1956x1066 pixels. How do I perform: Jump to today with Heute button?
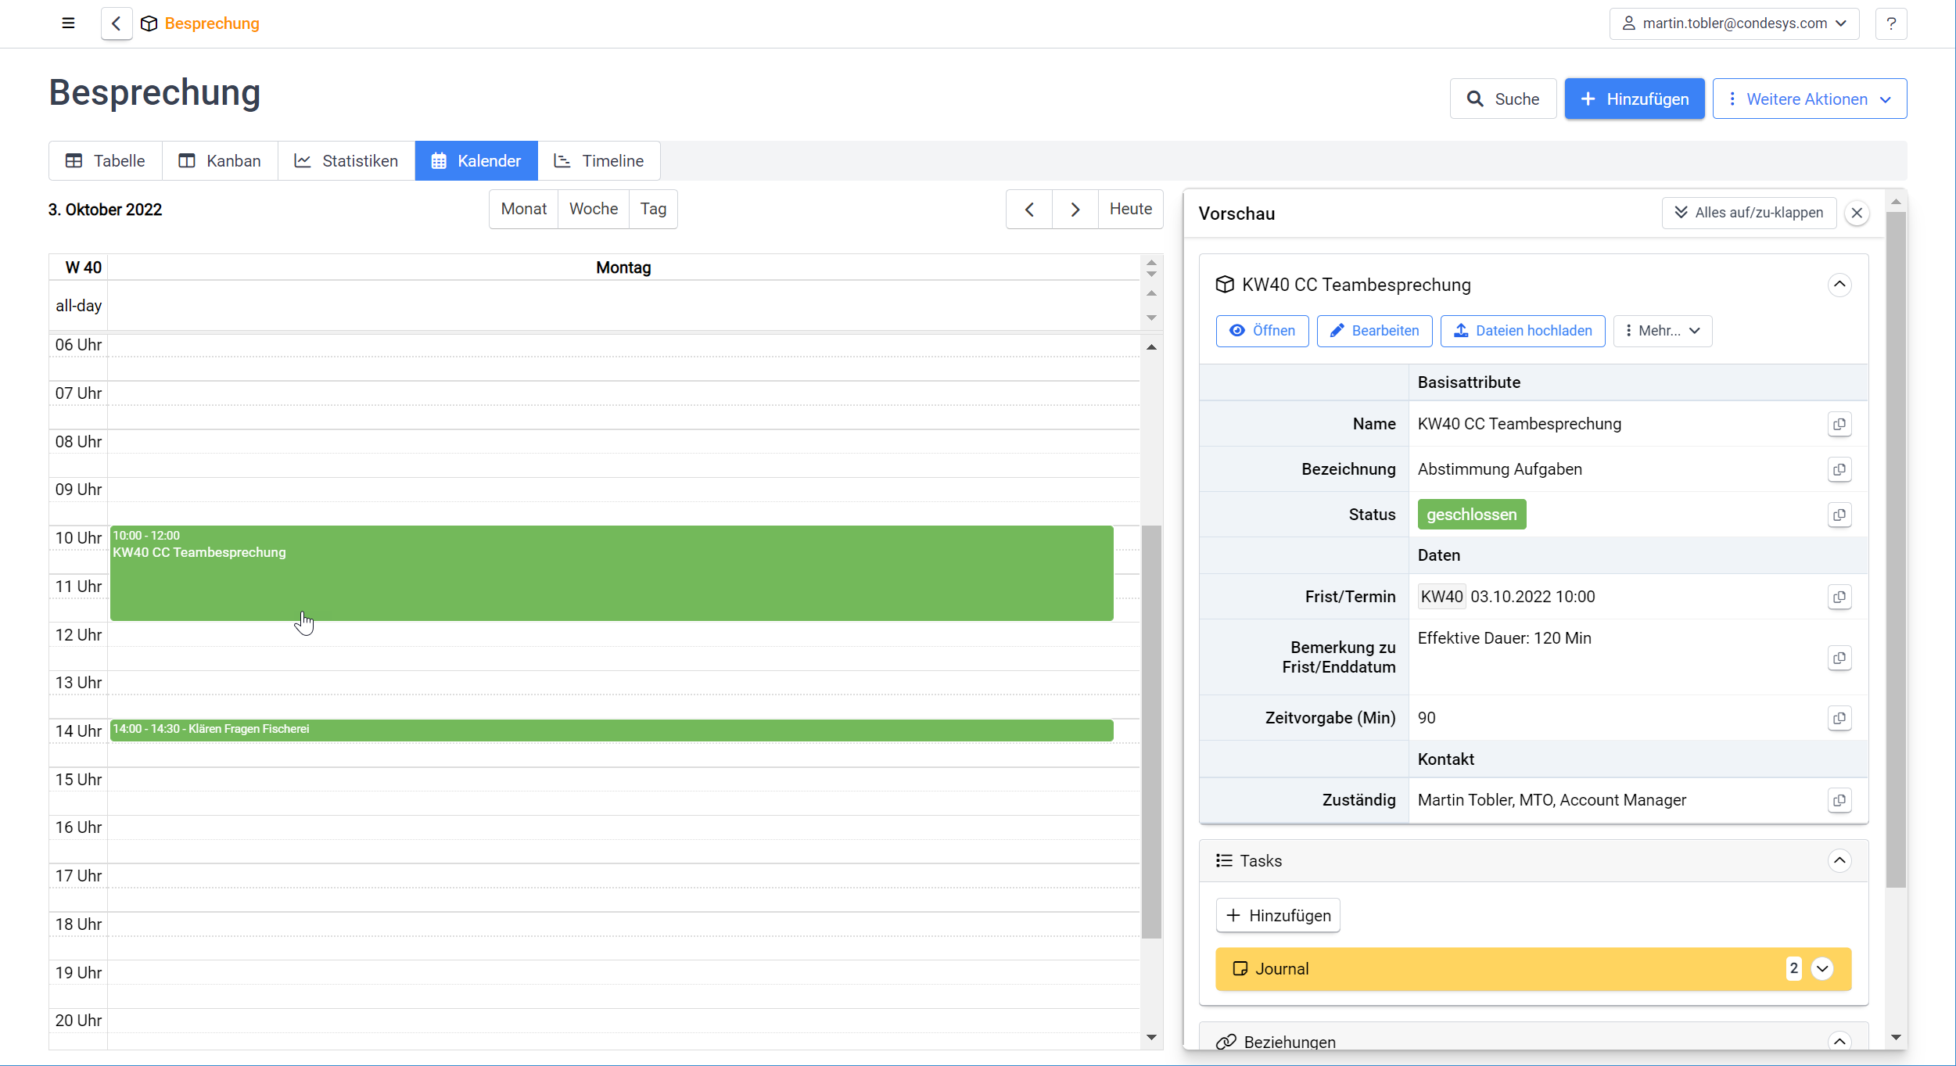pos(1131,209)
